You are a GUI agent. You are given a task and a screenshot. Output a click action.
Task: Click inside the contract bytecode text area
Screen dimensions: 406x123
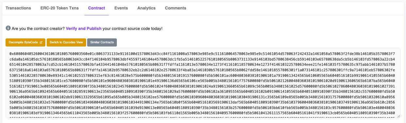coord(203,83)
